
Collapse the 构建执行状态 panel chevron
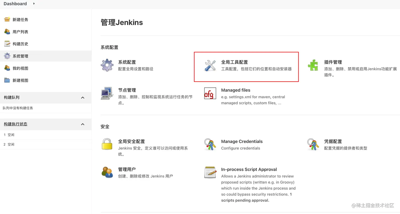[83, 124]
